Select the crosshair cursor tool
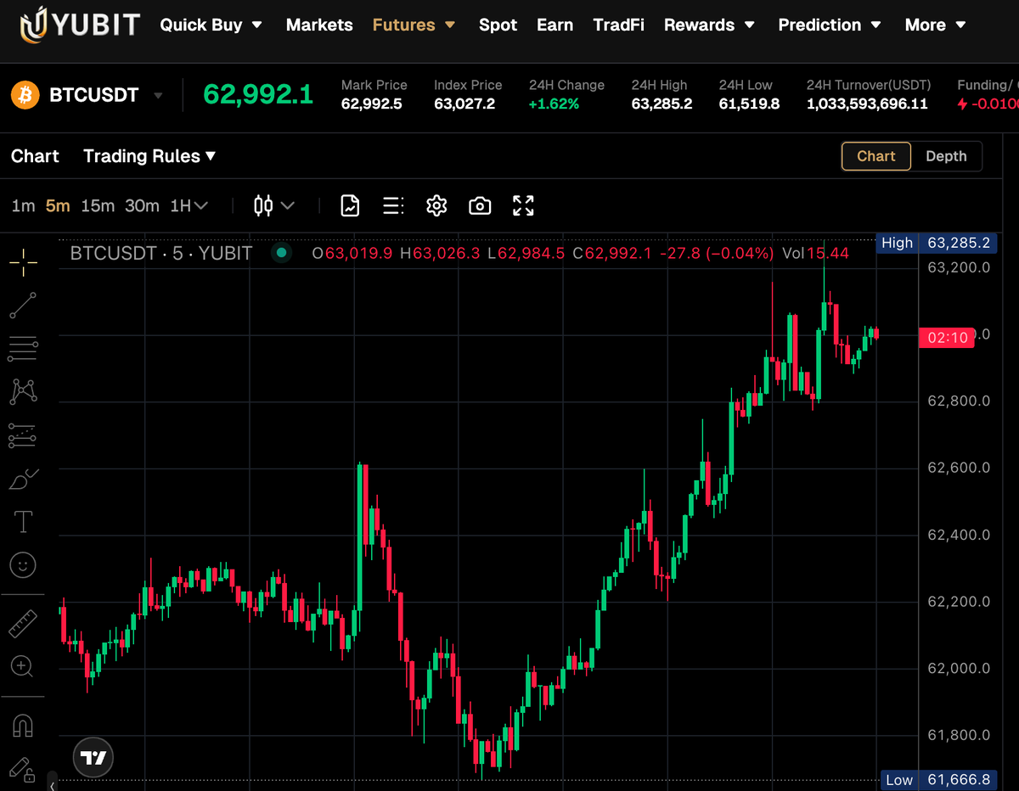Viewport: 1019px width, 791px height. tap(23, 263)
